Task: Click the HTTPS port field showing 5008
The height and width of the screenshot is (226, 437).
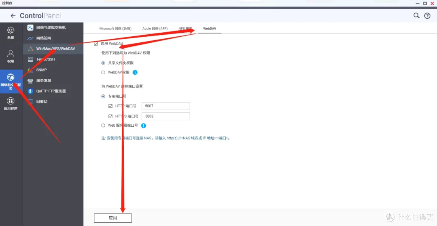Action: coord(166,116)
